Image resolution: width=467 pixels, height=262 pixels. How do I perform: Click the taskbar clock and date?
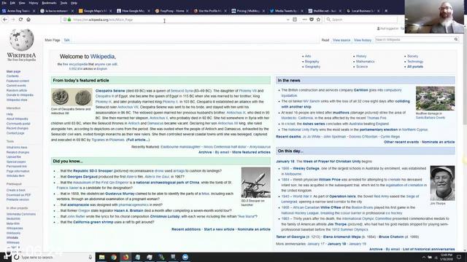click(x=446, y=257)
